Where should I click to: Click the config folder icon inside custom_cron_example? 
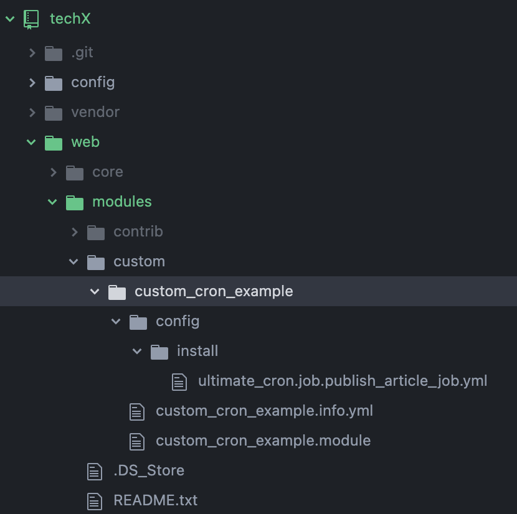click(138, 322)
